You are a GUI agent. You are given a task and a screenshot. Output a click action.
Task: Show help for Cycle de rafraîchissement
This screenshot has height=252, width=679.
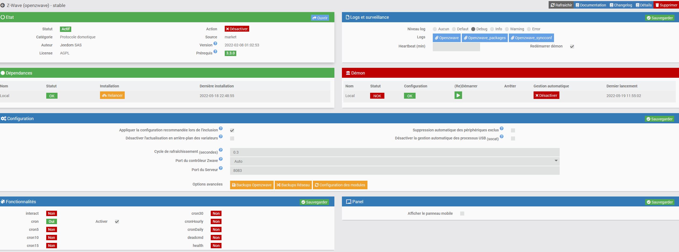[x=221, y=150]
